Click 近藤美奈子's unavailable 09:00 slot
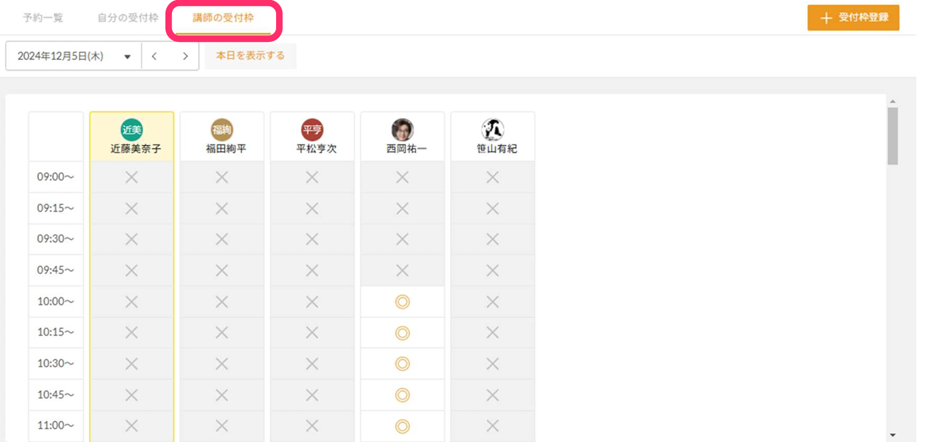925x442 pixels. [x=131, y=177]
